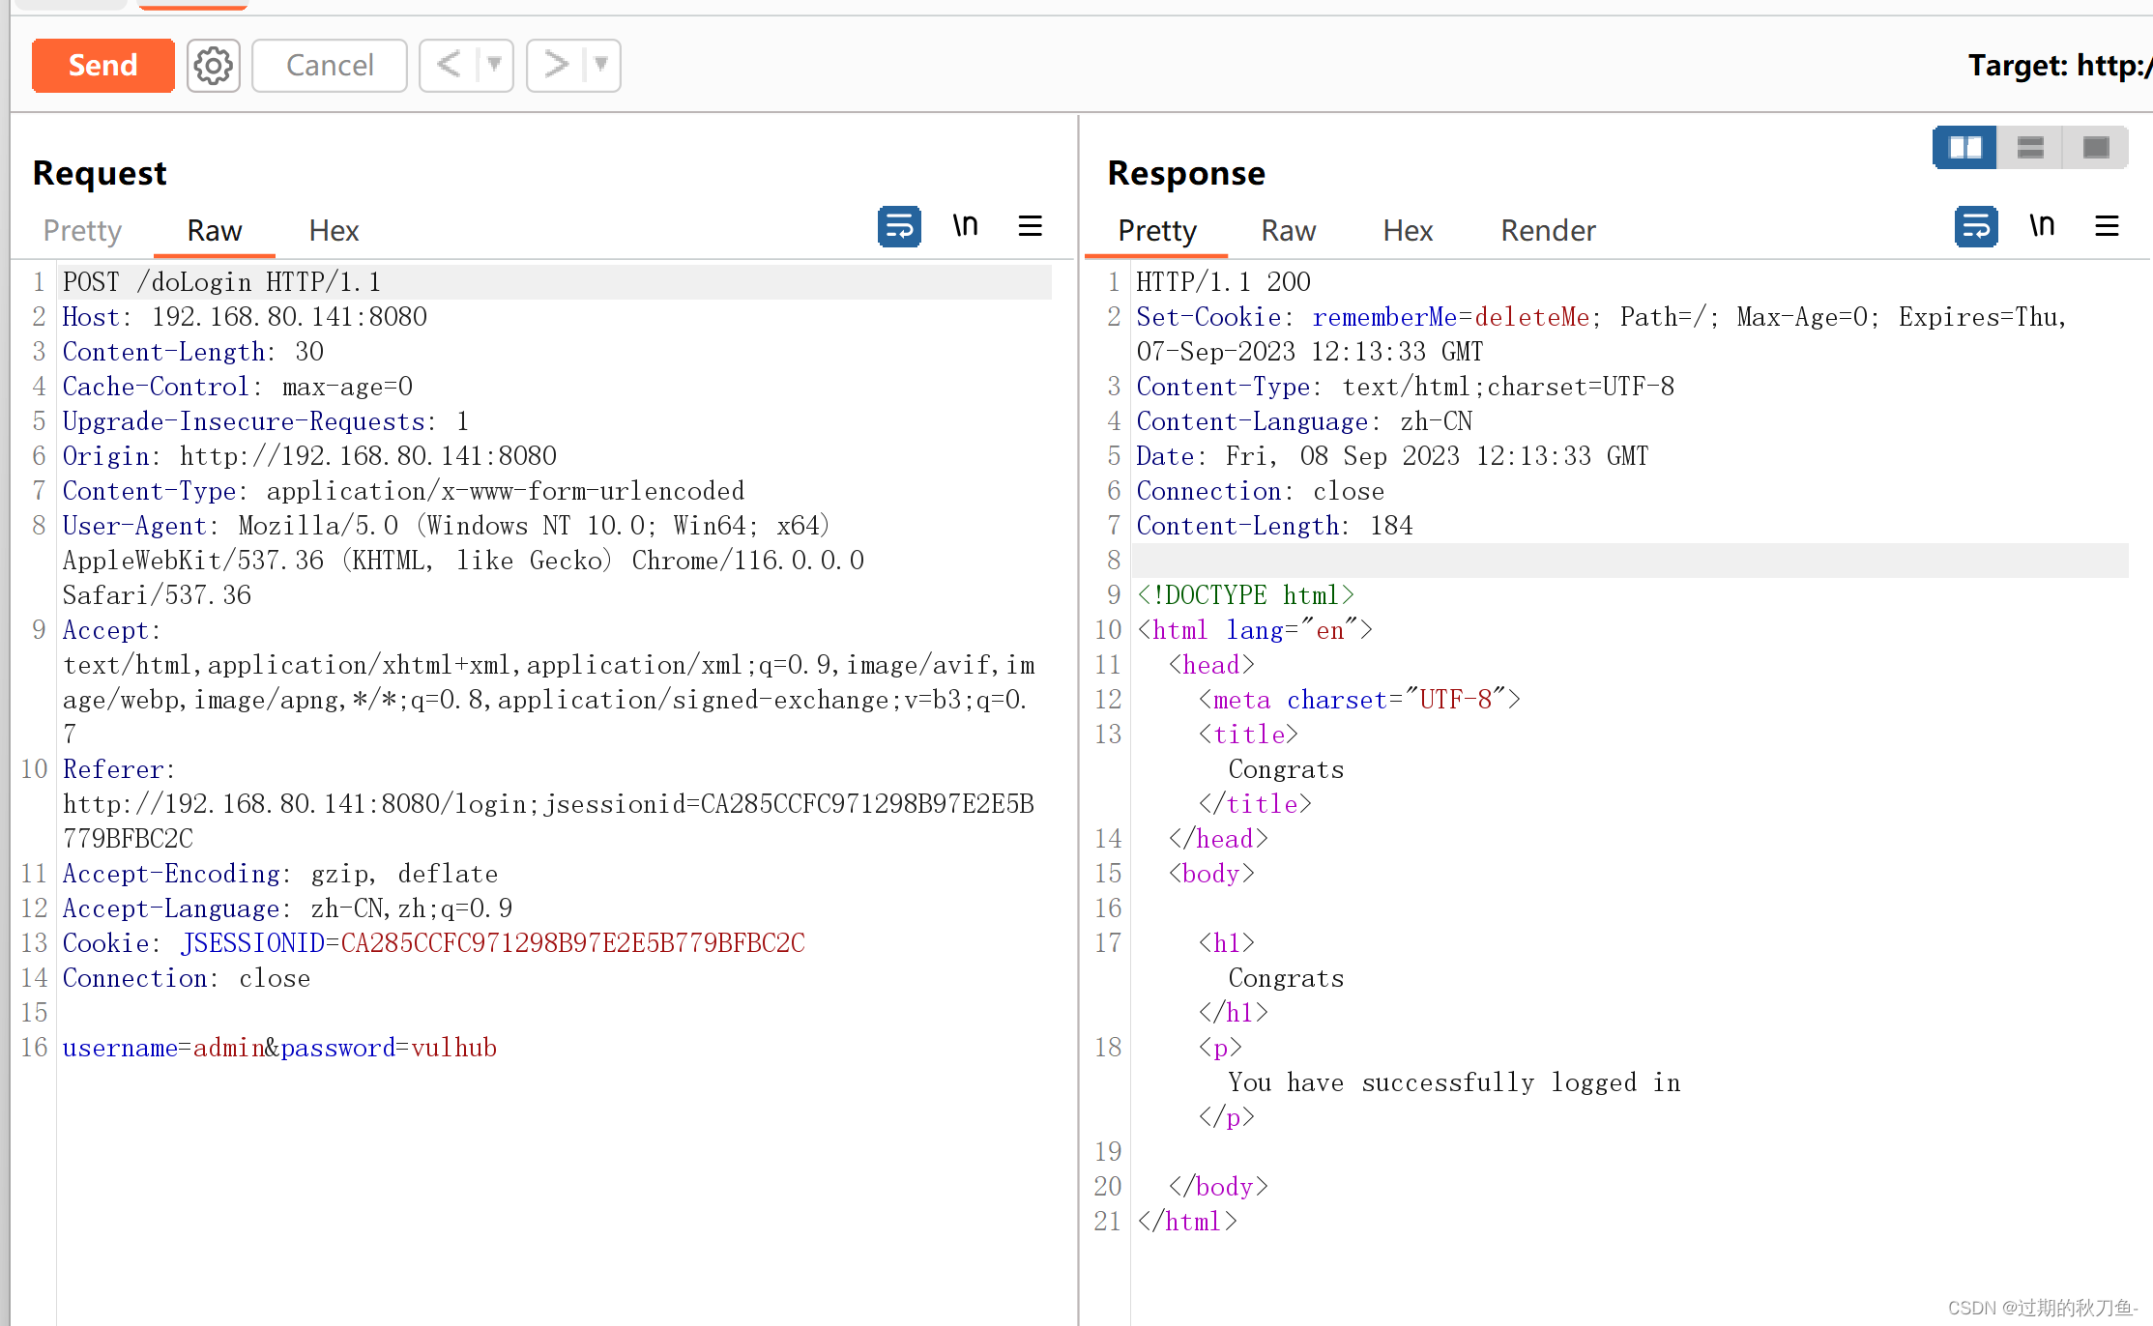
Task: Open the Hex tab in the Response panel
Action: point(1408,230)
